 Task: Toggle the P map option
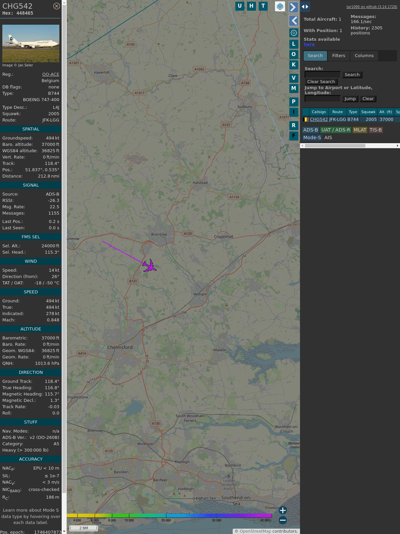click(294, 102)
